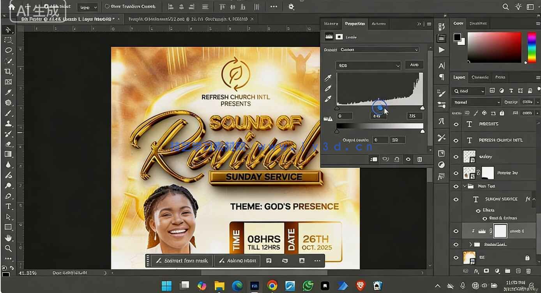Select the Horizontal Type tool
541x293 pixels.
(8, 206)
